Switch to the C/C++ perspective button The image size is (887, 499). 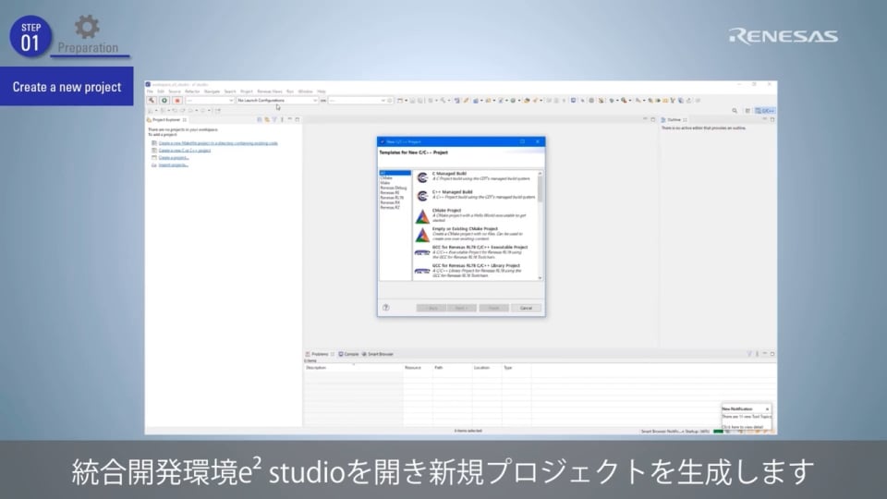coord(766,110)
